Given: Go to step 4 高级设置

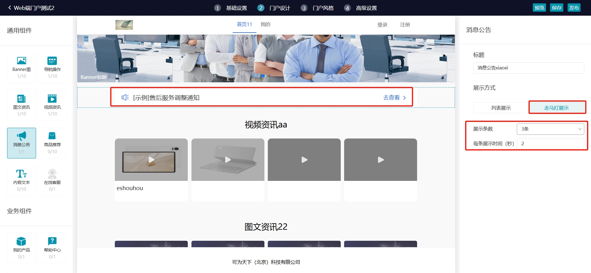Looking at the screenshot, I should tap(361, 8).
